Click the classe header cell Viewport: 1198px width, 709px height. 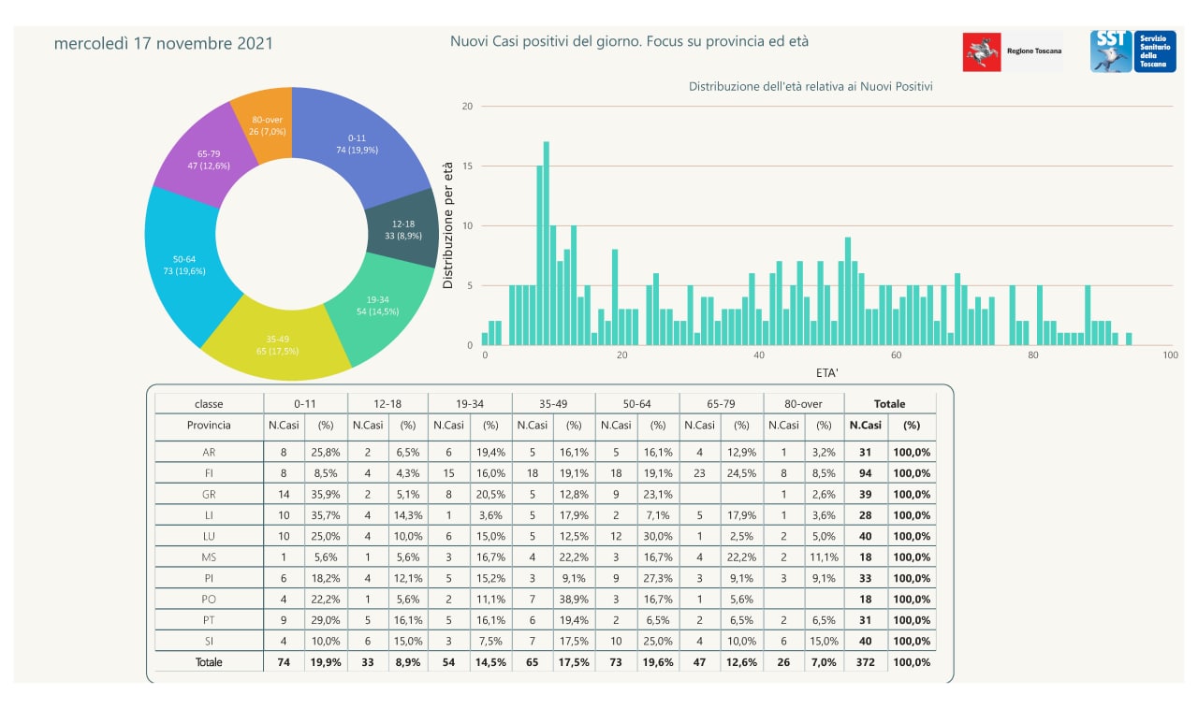[x=209, y=404]
